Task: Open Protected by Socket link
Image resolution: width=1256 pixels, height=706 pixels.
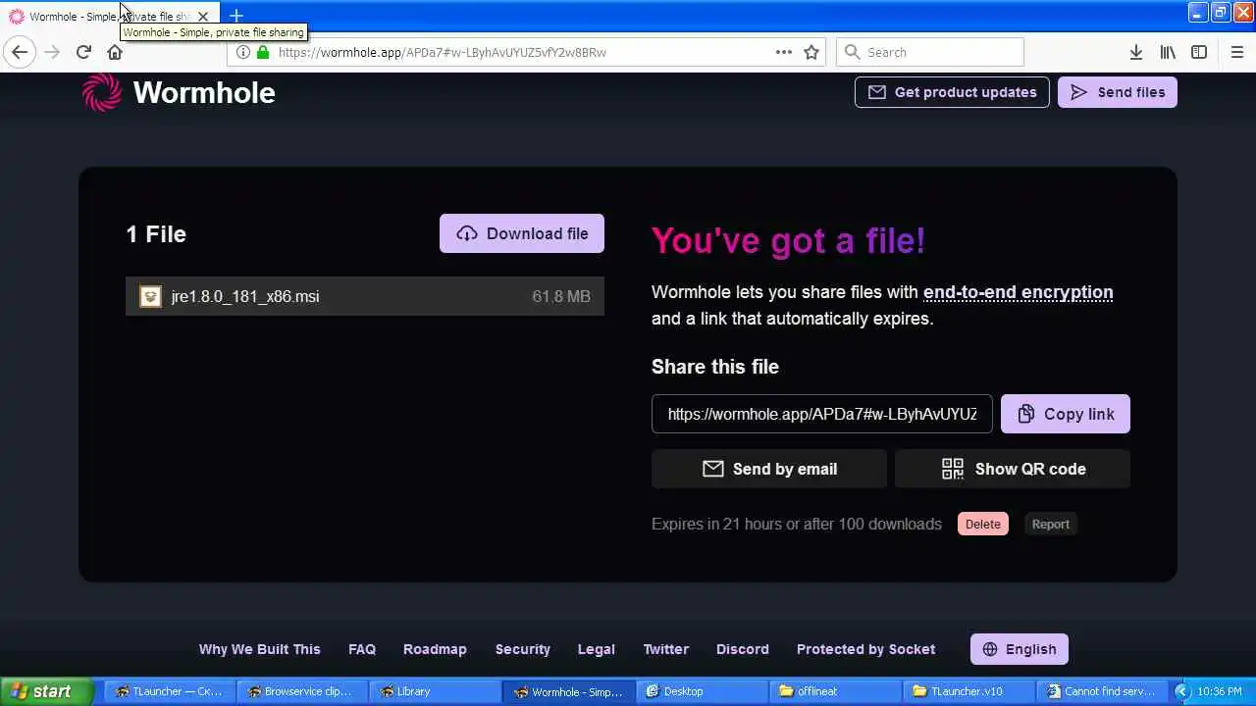Action: coord(865,649)
